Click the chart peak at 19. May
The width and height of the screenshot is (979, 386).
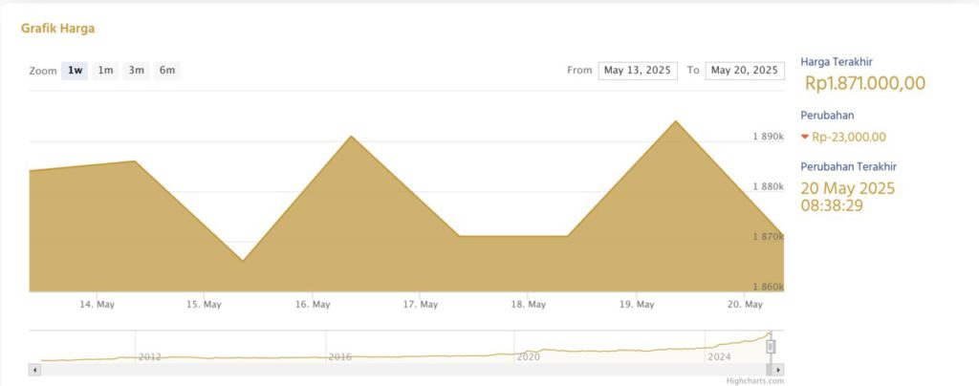(676, 121)
